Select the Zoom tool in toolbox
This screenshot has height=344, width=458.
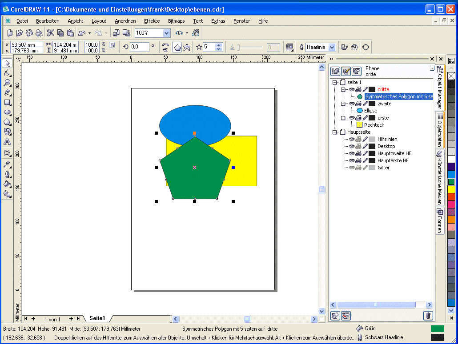7,83
